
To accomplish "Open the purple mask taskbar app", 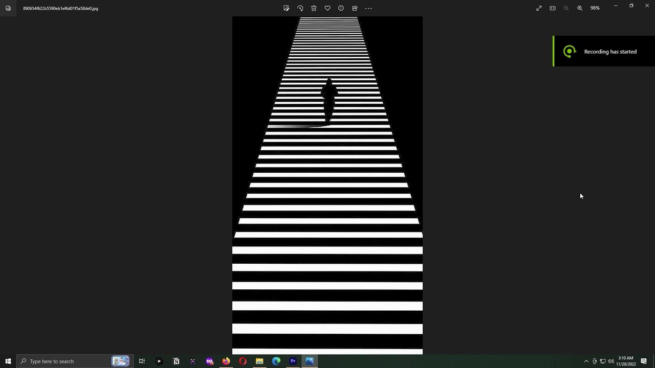I will pyautogui.click(x=209, y=361).
